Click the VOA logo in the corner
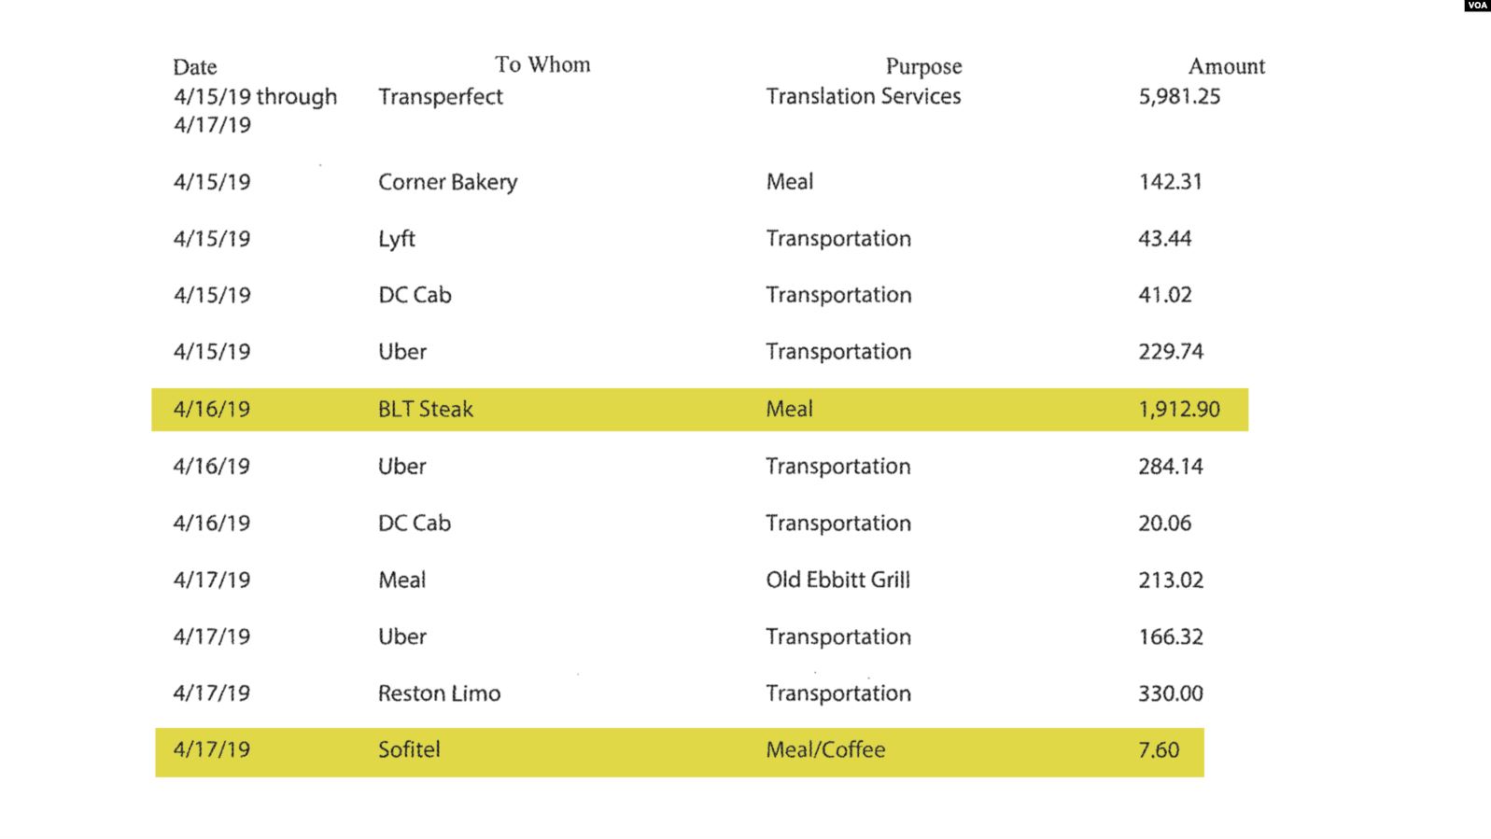The image size is (1491, 839). pos(1477,6)
